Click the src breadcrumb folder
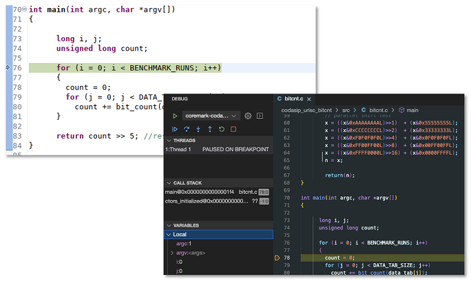This screenshot has width=471, height=281. click(x=346, y=110)
